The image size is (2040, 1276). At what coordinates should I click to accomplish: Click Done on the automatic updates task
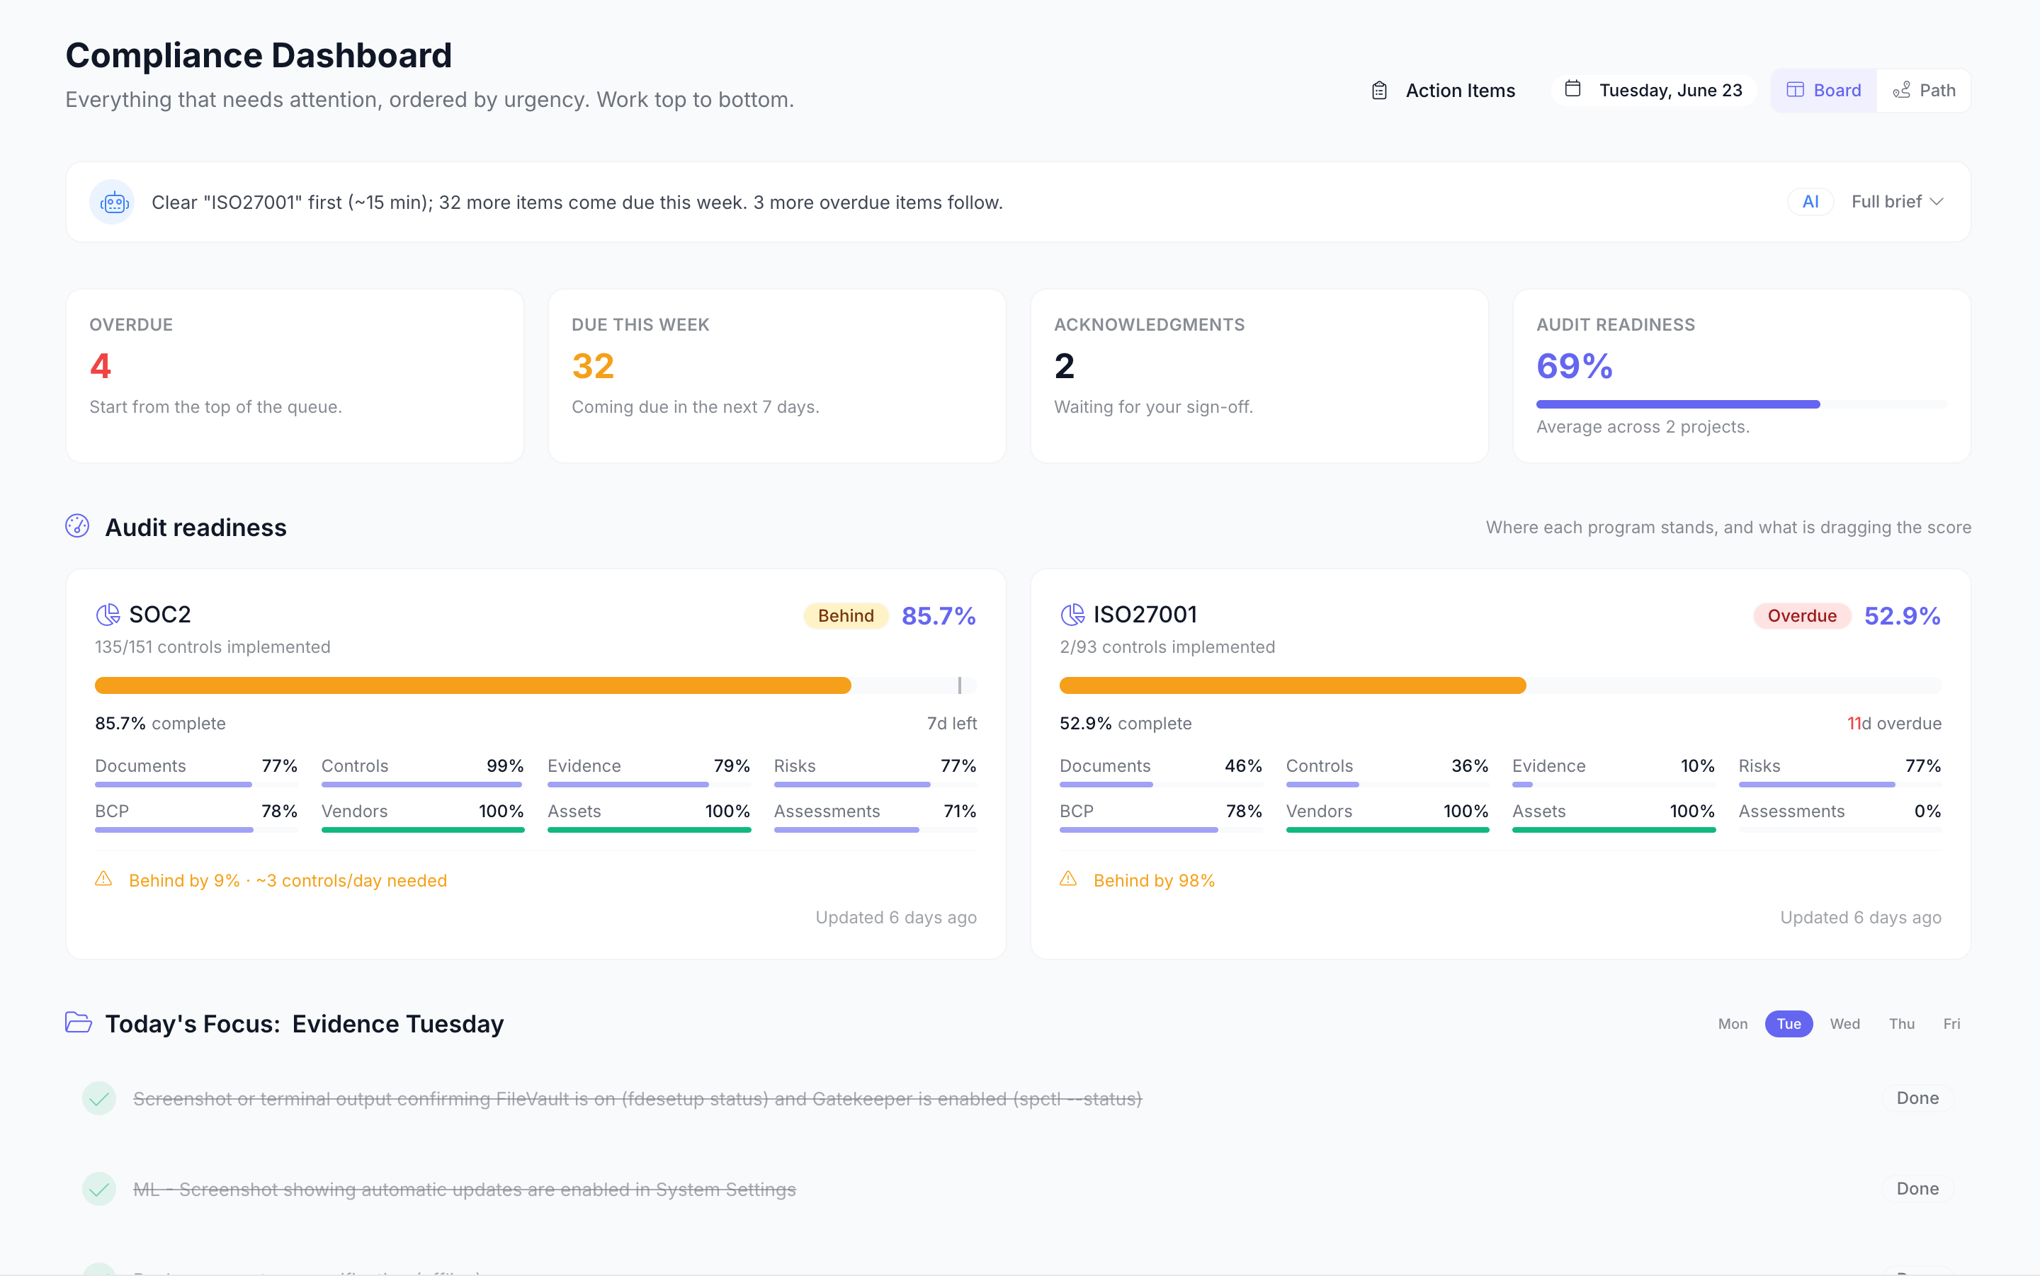1917,1188
